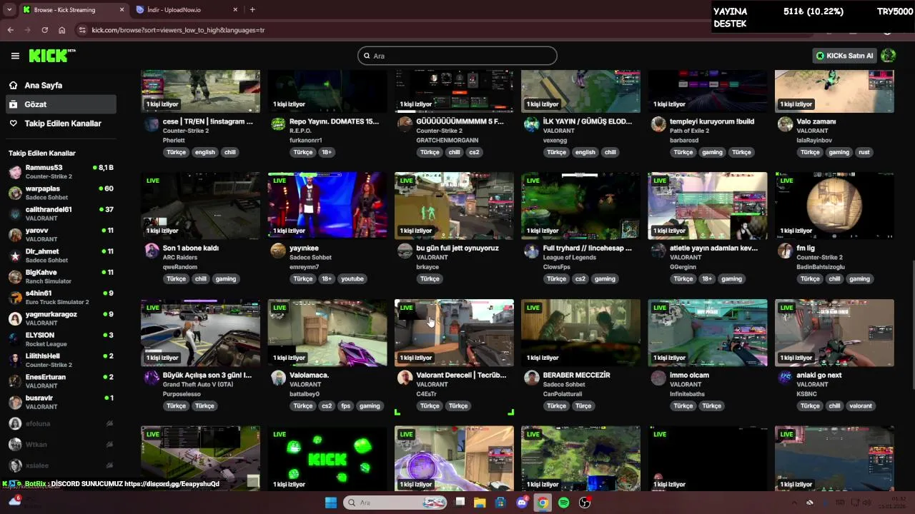Click the s4hin61 channel avatar
The height and width of the screenshot is (514, 915).
(x=15, y=297)
